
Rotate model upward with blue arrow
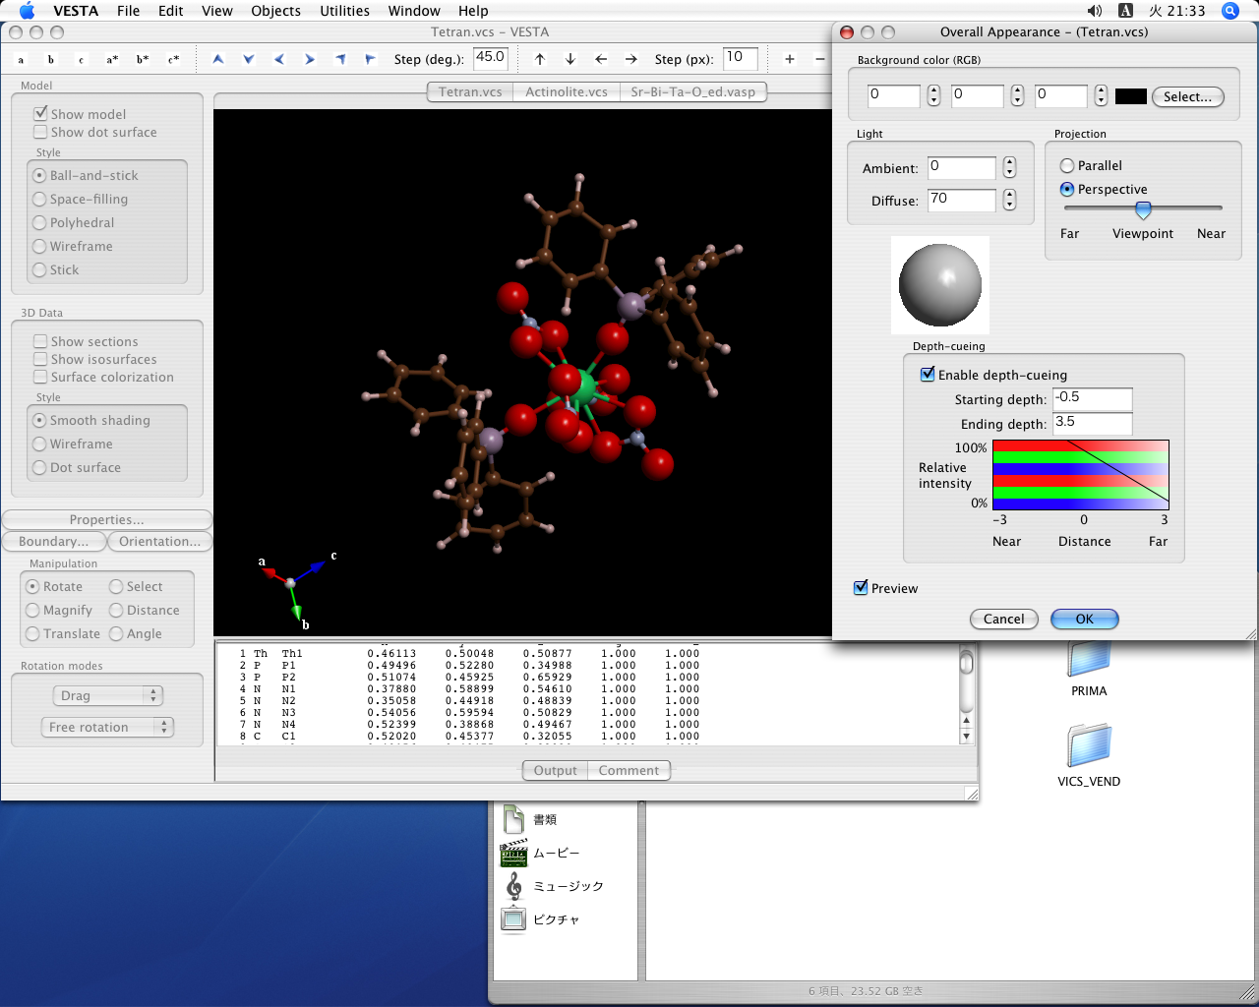coord(218,60)
